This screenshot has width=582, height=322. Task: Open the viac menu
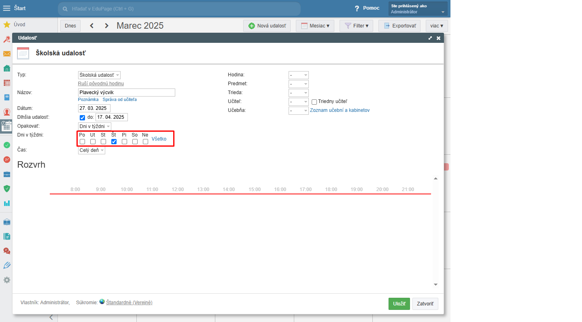436,26
